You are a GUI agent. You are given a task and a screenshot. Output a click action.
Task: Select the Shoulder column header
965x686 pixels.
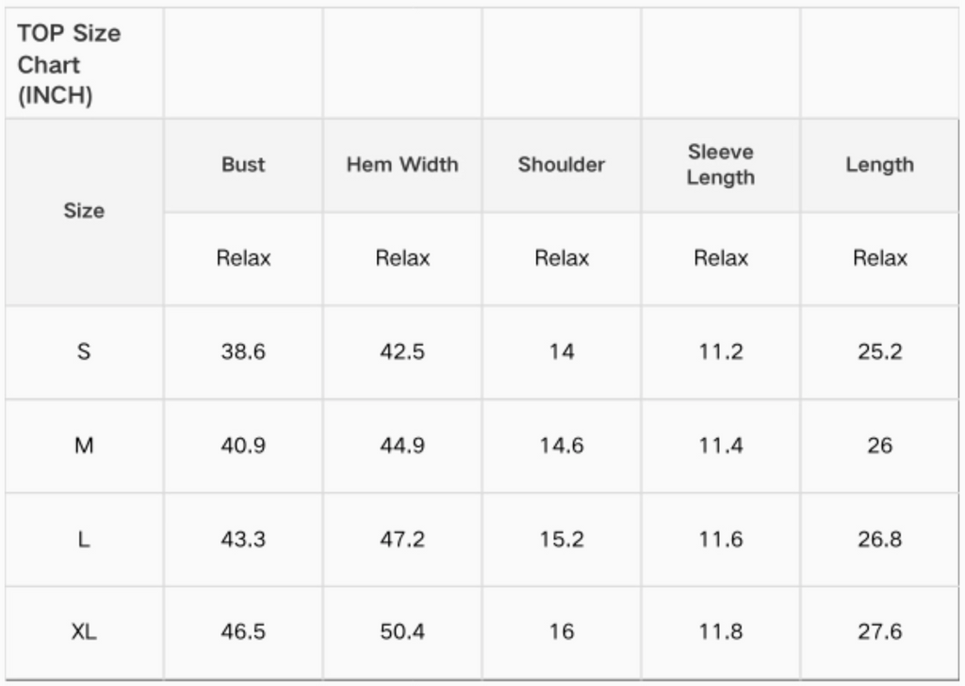[562, 164]
